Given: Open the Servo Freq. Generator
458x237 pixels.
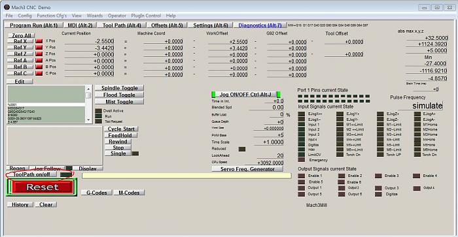Looking at the screenshot, I should pos(247,169).
